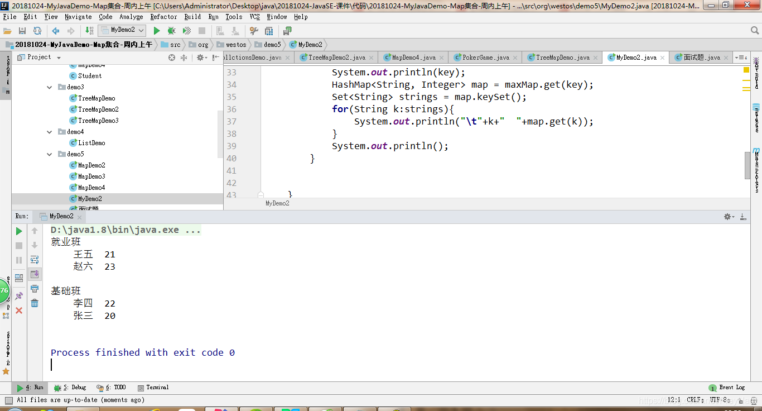Image resolution: width=762 pixels, height=411 pixels.
Task: Click the toolbar Stop square icon
Action: 202,31
